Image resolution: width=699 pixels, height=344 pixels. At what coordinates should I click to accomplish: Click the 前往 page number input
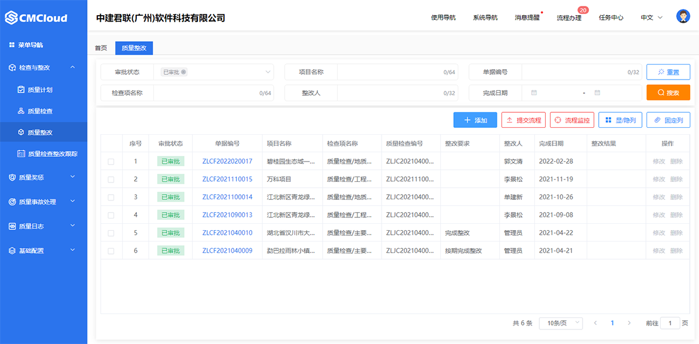670,323
